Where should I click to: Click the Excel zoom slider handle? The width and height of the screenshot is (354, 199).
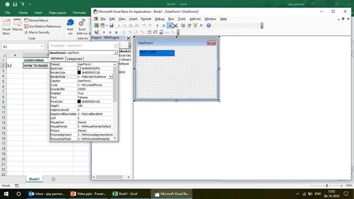click(x=327, y=186)
